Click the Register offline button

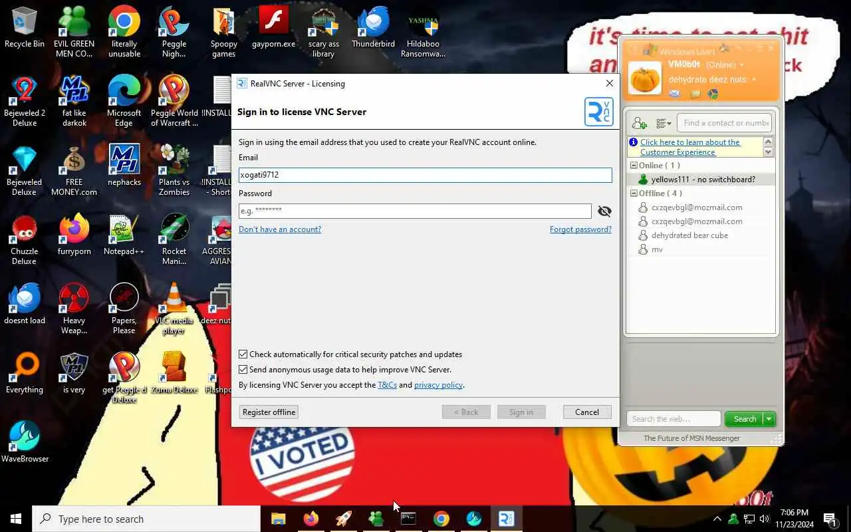click(x=269, y=412)
